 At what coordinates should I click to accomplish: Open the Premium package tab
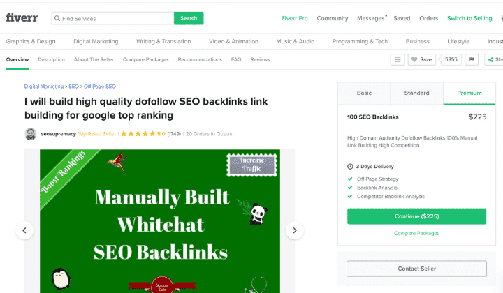coord(469,93)
